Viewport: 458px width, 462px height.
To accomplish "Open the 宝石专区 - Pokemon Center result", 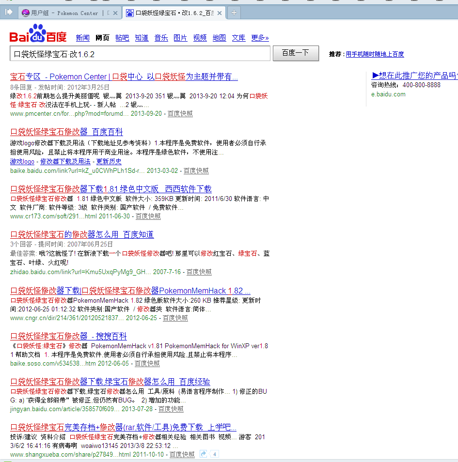I will [124, 77].
